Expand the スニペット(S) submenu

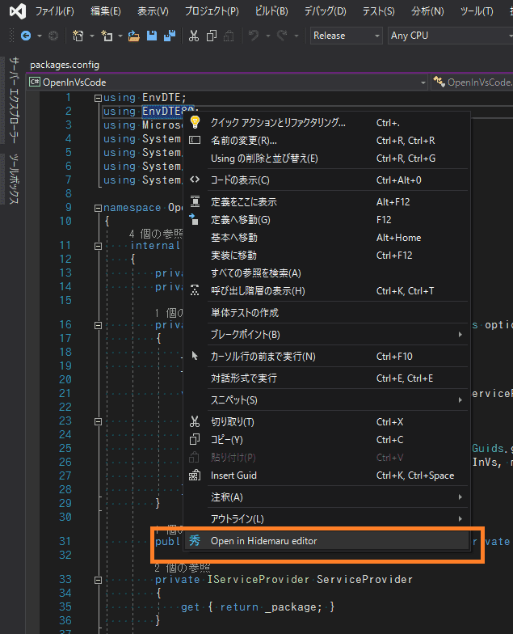[x=460, y=399]
